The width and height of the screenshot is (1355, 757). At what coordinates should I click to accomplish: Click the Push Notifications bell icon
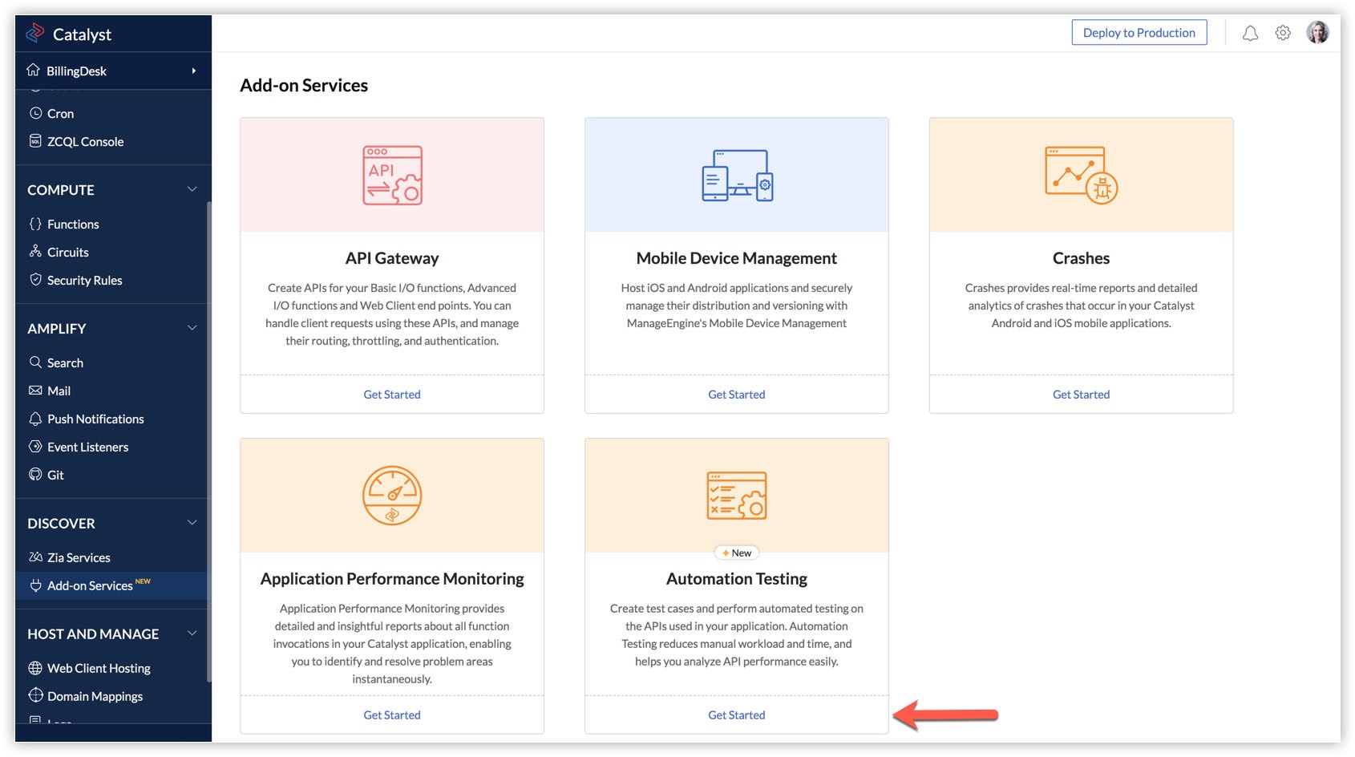pos(35,419)
